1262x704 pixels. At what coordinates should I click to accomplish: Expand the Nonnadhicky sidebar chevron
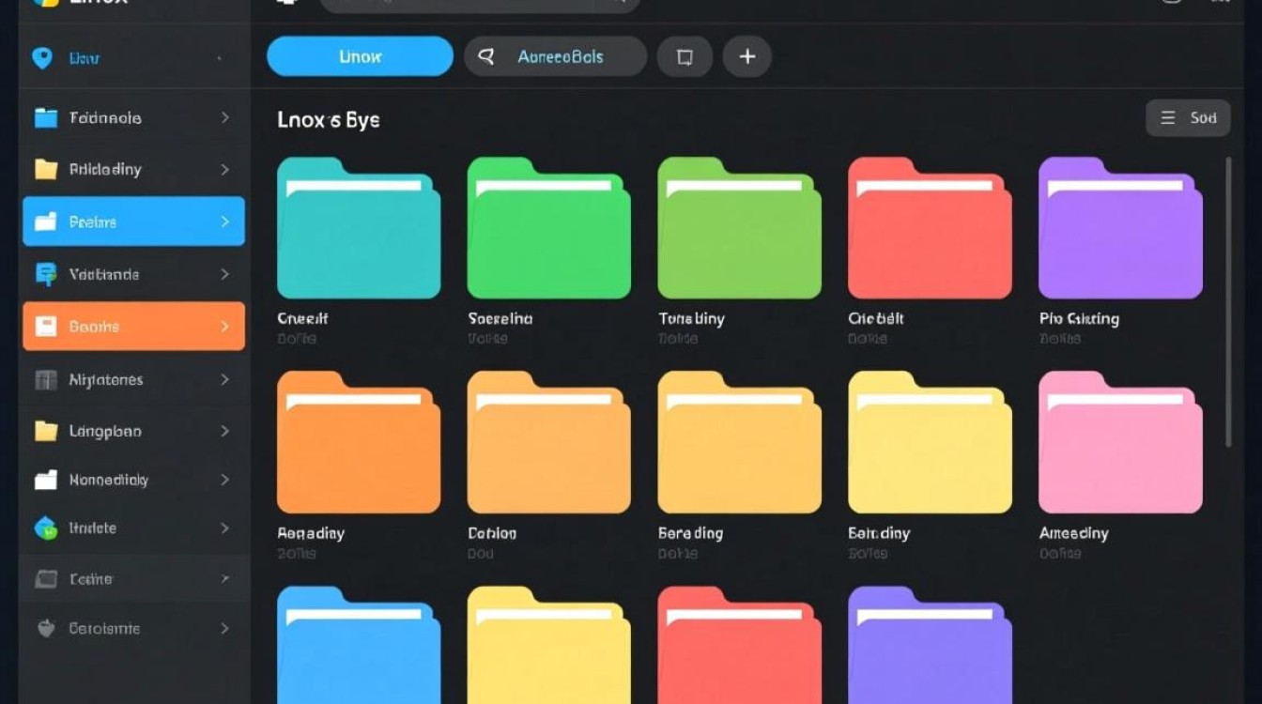click(224, 480)
